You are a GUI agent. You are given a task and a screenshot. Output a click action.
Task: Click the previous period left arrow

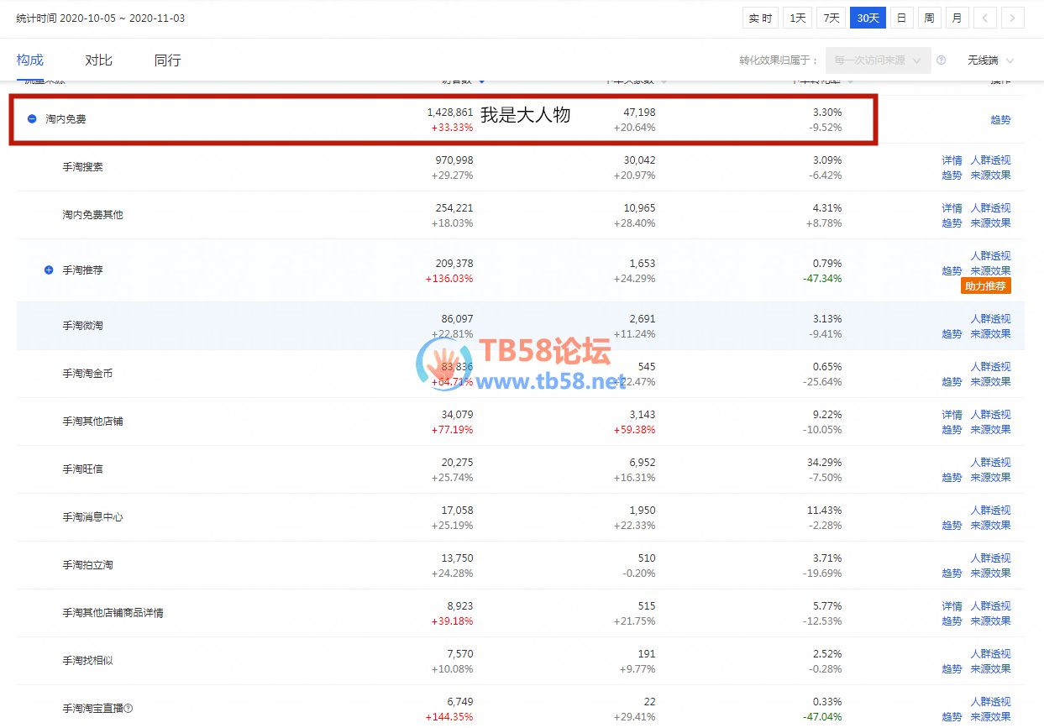[985, 18]
